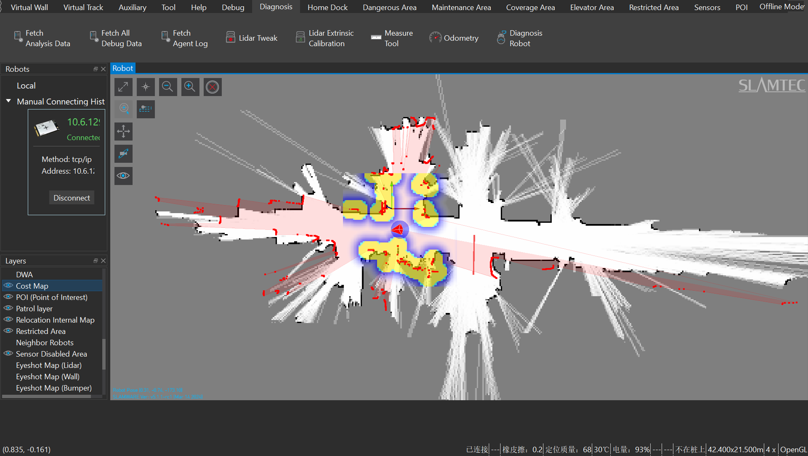Collapse the Manual Connecting History section
This screenshot has width=808, height=456.
[x=8, y=101]
